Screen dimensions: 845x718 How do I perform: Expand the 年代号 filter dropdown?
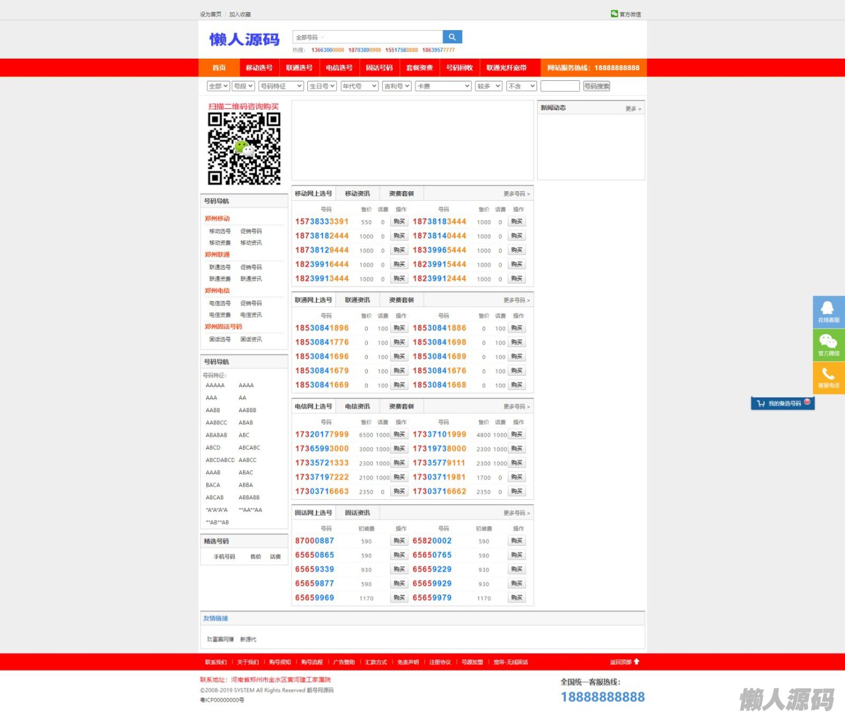click(360, 86)
